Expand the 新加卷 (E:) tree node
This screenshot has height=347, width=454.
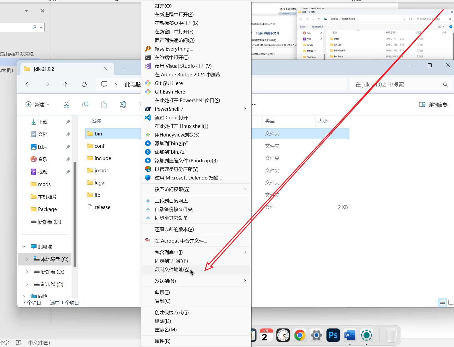click(x=27, y=284)
